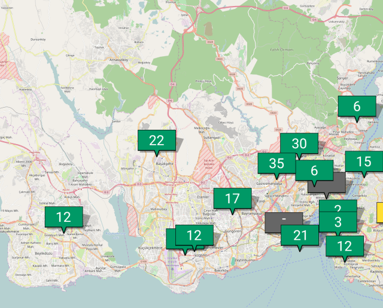Open the green marker labeled 30
383x308 pixels.
pos(299,144)
